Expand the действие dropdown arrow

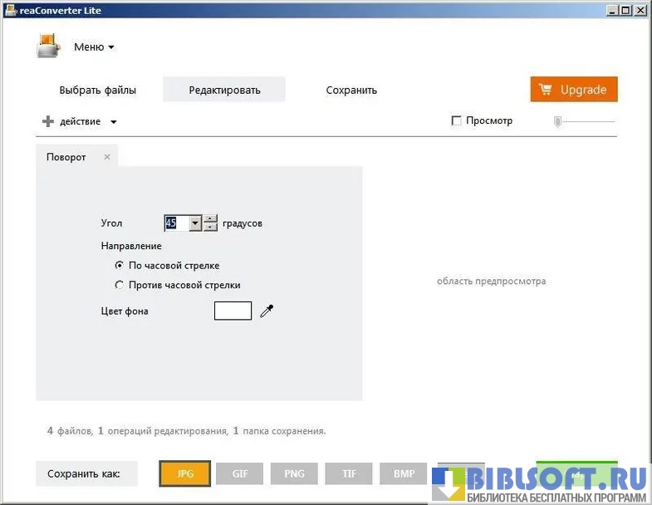(x=114, y=122)
